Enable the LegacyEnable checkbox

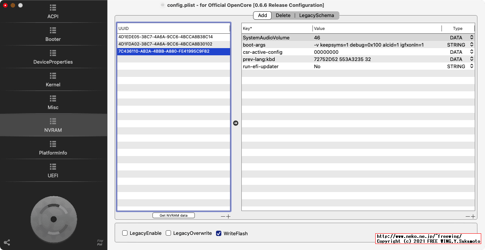click(125, 233)
